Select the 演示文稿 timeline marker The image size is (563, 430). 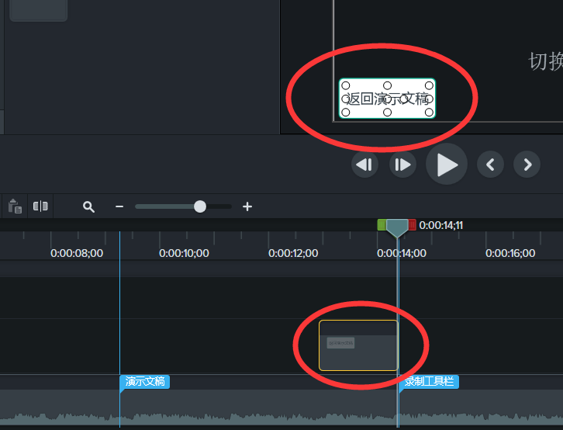pos(145,382)
